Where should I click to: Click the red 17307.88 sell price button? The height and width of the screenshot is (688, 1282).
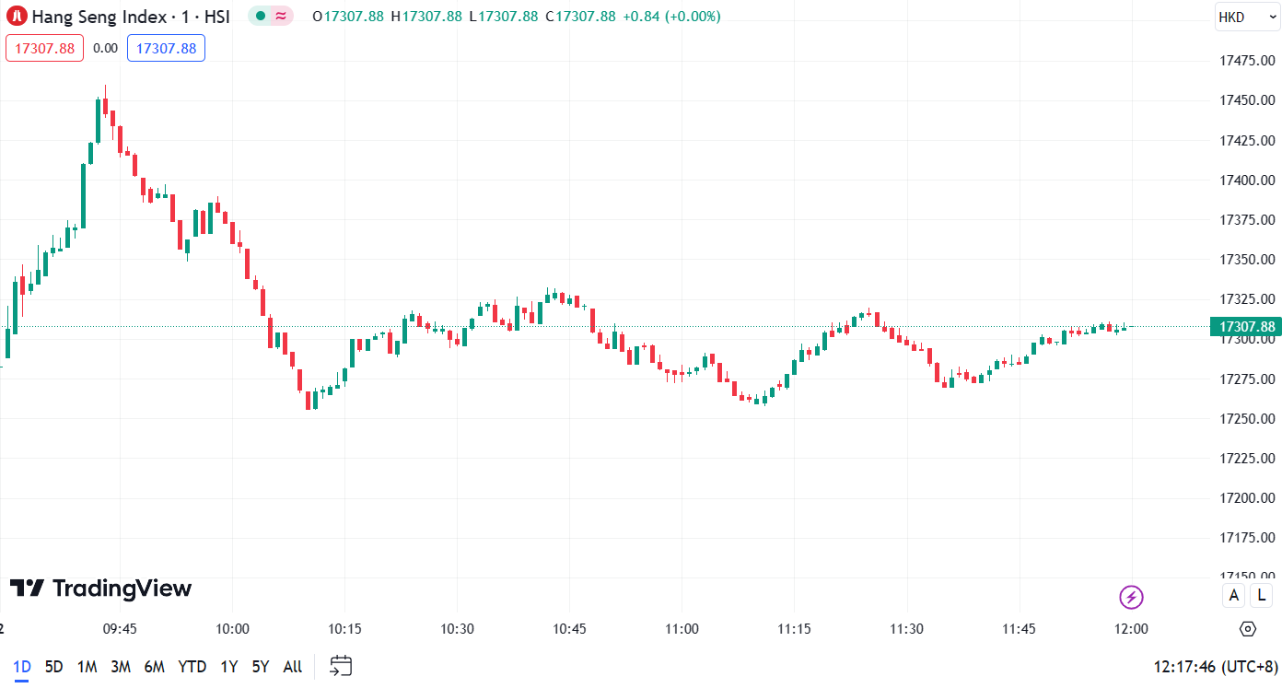(44, 48)
